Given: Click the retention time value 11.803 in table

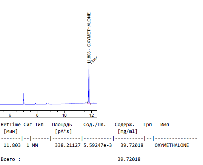Looking at the screenshot, I should 12,145.
